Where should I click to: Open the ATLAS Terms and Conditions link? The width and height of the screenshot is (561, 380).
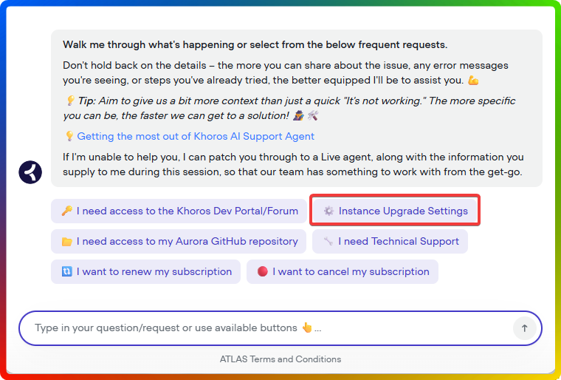click(280, 359)
